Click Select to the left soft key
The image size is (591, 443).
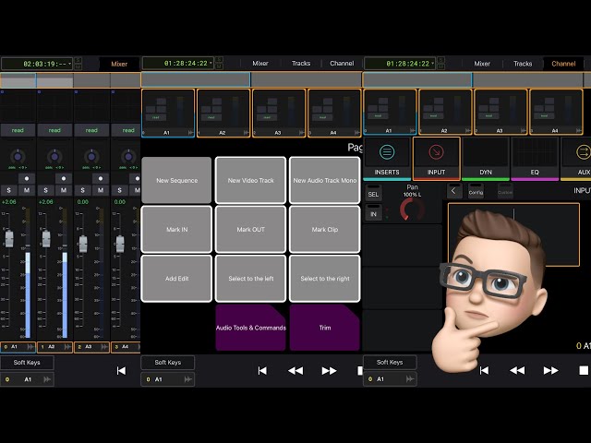pos(250,279)
